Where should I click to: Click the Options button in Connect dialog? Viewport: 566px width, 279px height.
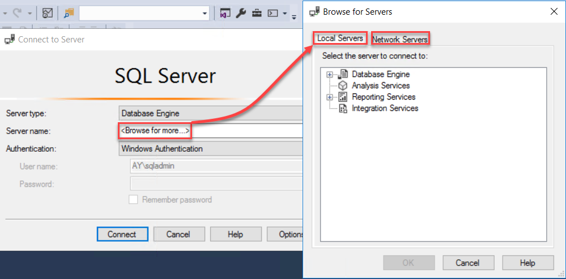[285, 234]
